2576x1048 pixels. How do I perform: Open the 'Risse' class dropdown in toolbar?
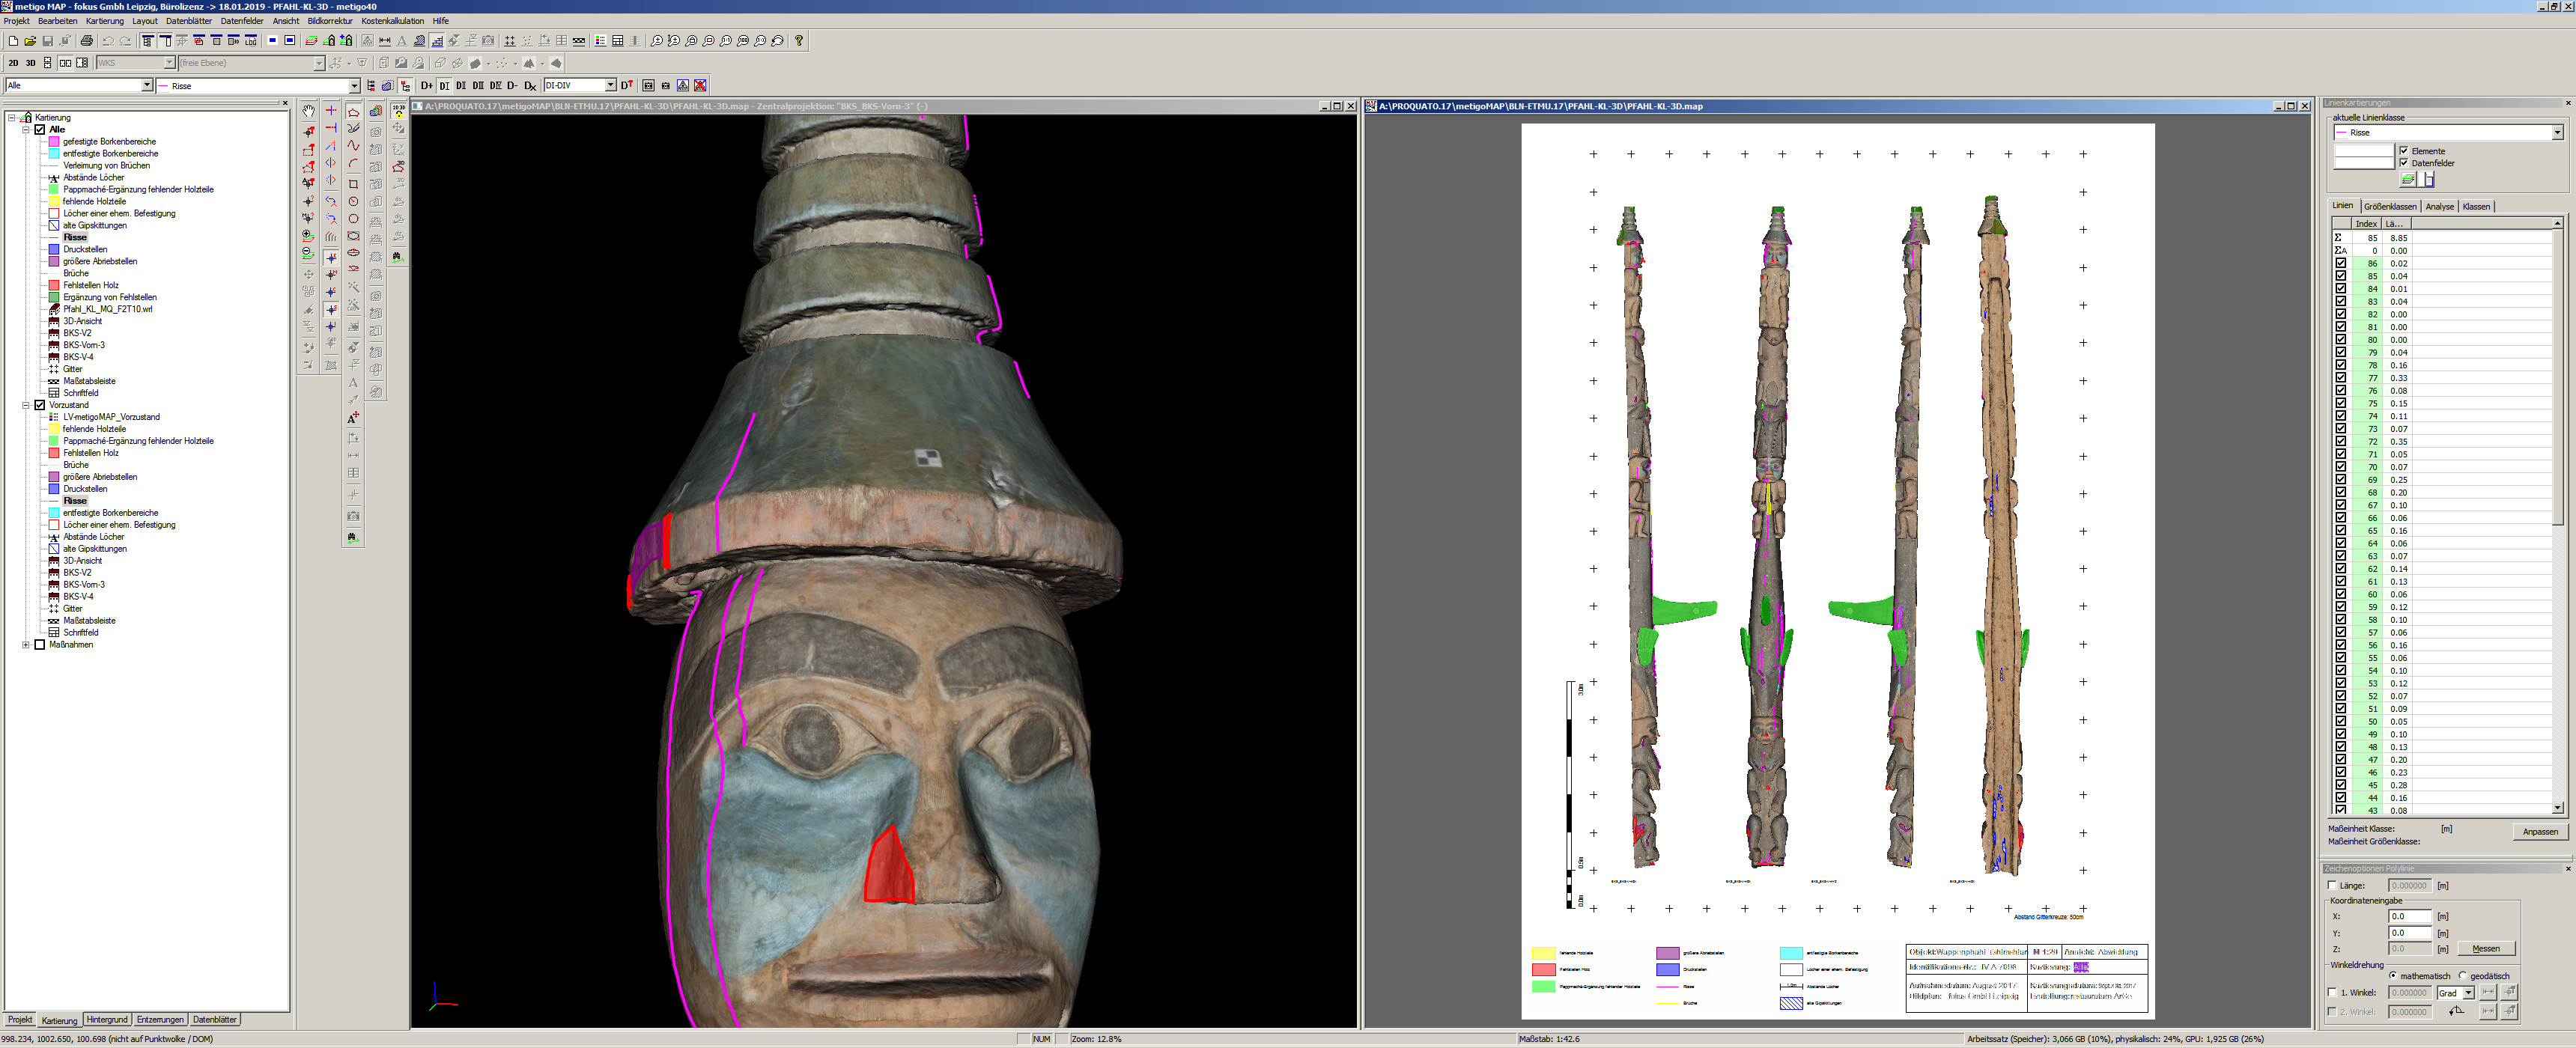tap(354, 86)
